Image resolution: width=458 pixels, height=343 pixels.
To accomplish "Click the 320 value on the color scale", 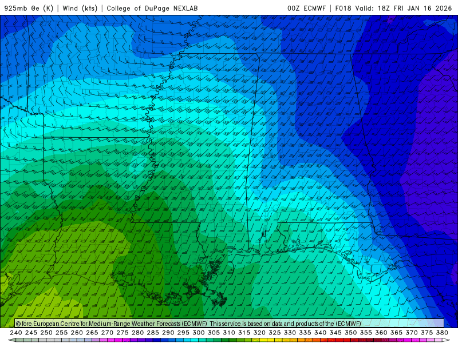I will [259, 333].
